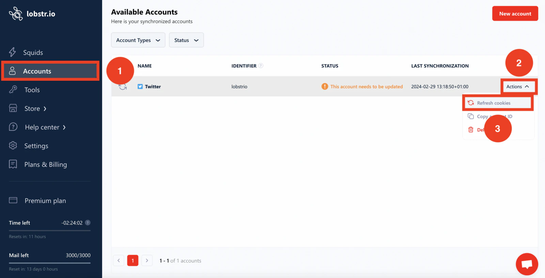Collapse the Actions dropdown

pos(517,87)
